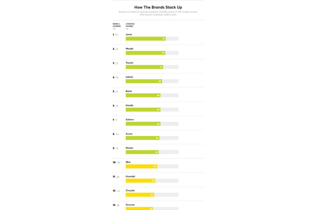Click Hyundai red down-arrow rank change
The width and height of the screenshot is (316, 210).
tap(118, 177)
